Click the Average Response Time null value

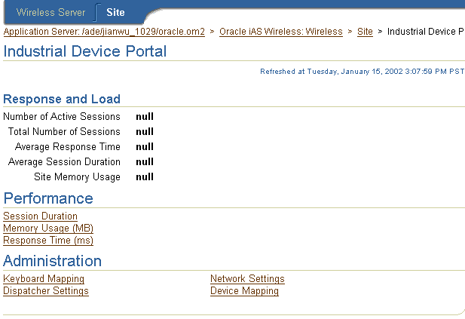[145, 147]
